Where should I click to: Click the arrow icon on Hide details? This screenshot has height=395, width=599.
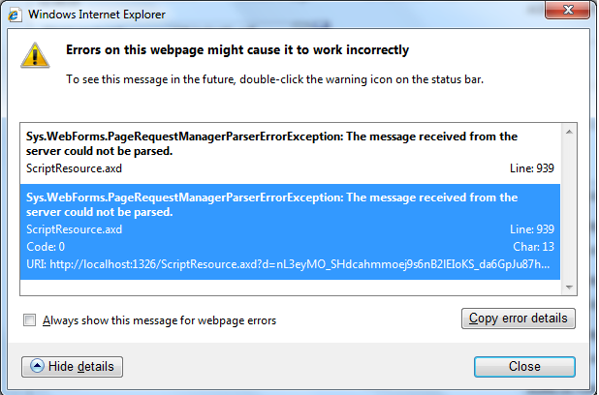(x=37, y=367)
